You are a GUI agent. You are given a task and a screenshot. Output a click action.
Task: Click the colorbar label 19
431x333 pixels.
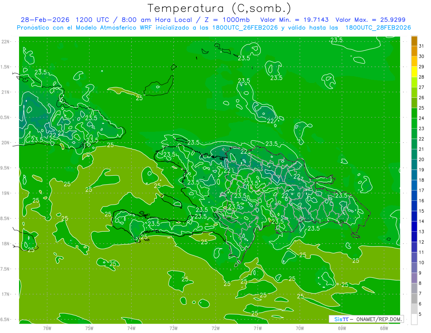422,170
